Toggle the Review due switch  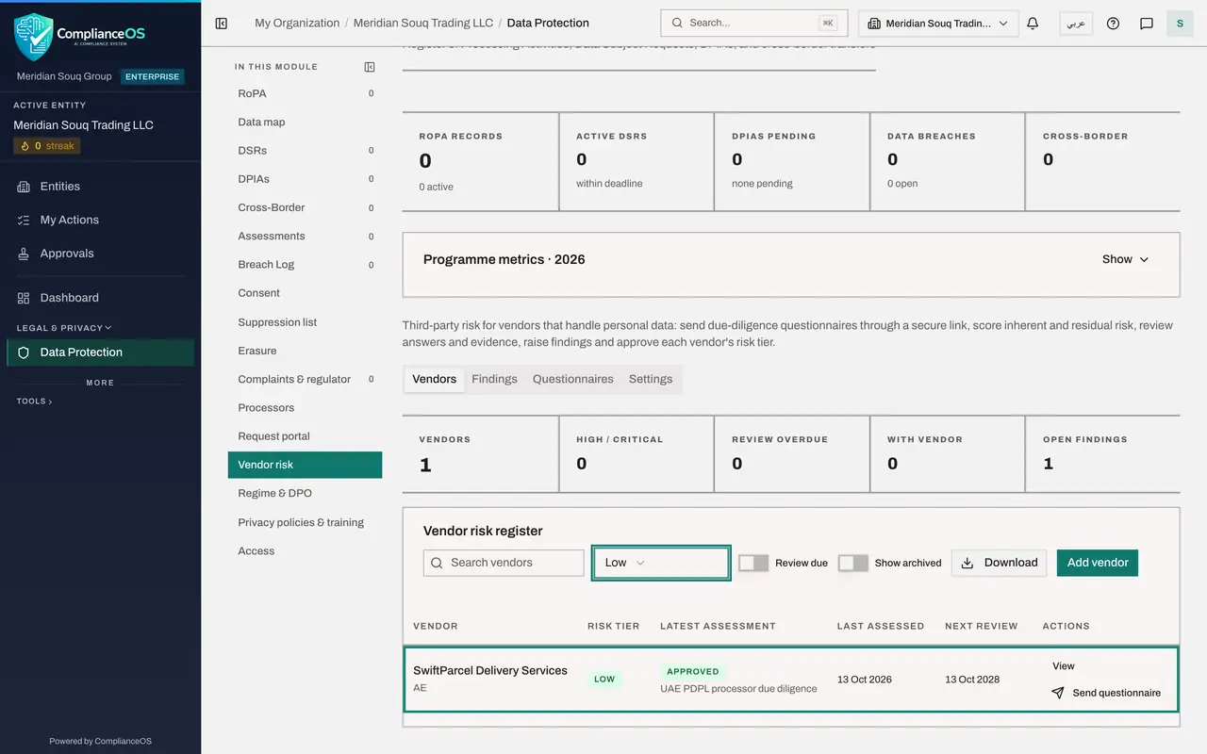(753, 563)
